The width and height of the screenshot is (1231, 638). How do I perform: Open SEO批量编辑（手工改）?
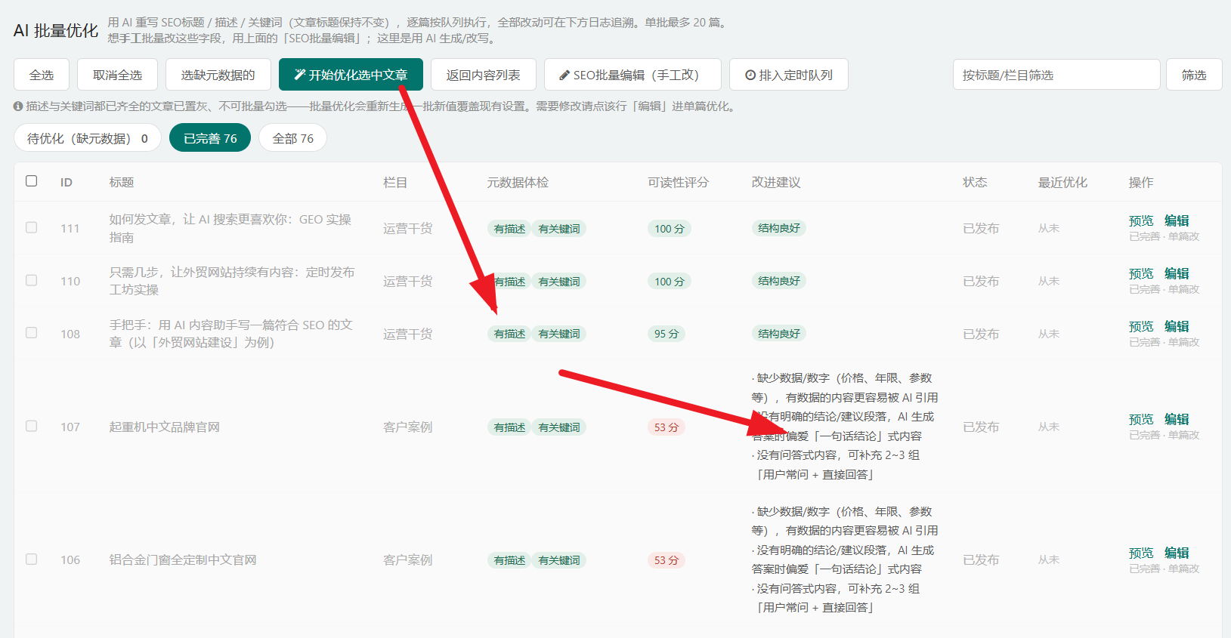(x=633, y=75)
